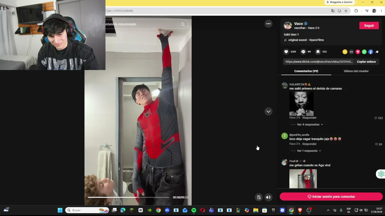Open the Chrome three-dot menu

tap(381, 11)
